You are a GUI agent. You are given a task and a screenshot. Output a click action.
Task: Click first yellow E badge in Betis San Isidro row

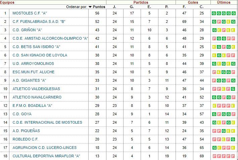tap(213, 47)
